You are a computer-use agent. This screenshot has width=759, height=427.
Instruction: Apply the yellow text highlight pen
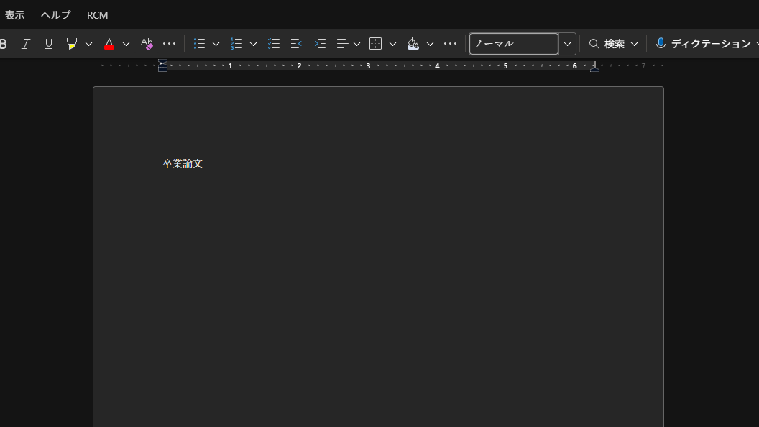pos(71,44)
